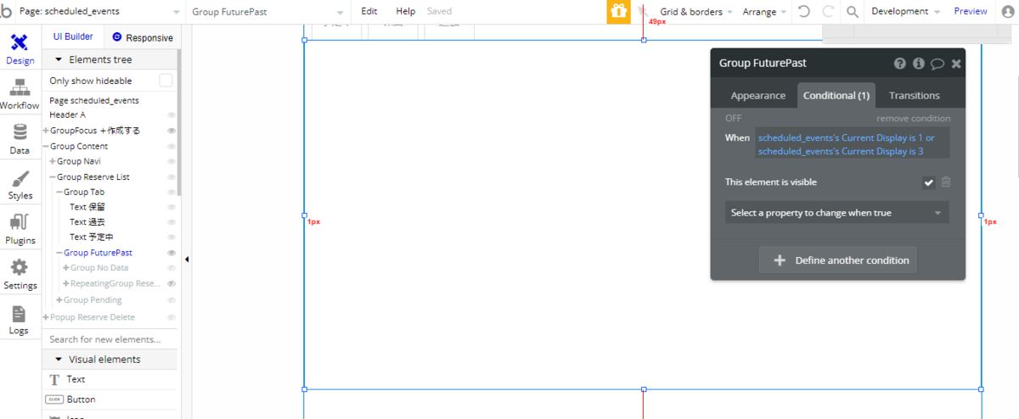
Task: Open the Workflow section
Action: [x=20, y=94]
